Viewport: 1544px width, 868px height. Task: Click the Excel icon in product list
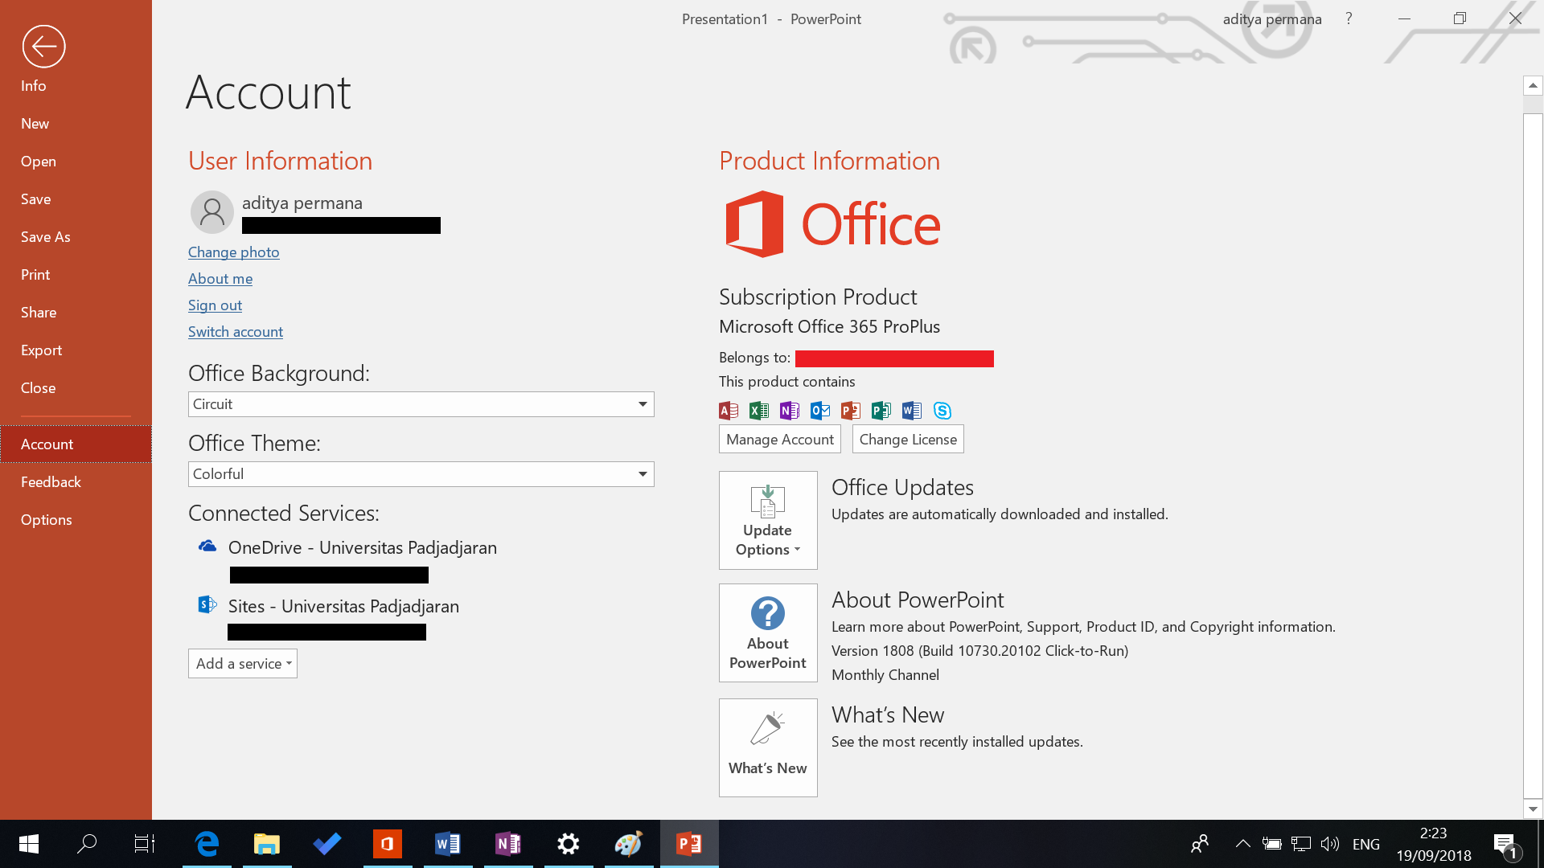tap(758, 411)
